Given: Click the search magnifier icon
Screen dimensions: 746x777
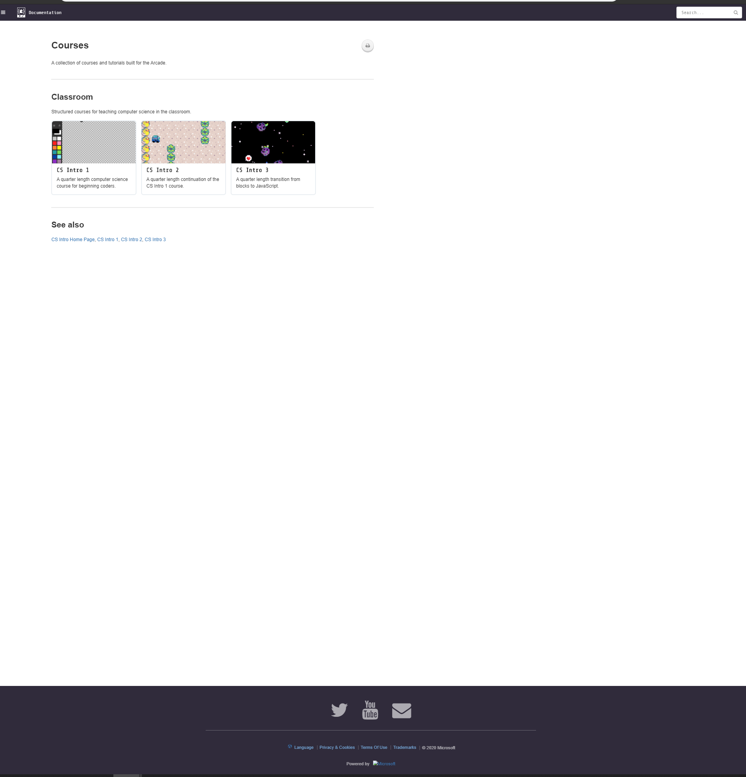Looking at the screenshot, I should click(736, 13).
